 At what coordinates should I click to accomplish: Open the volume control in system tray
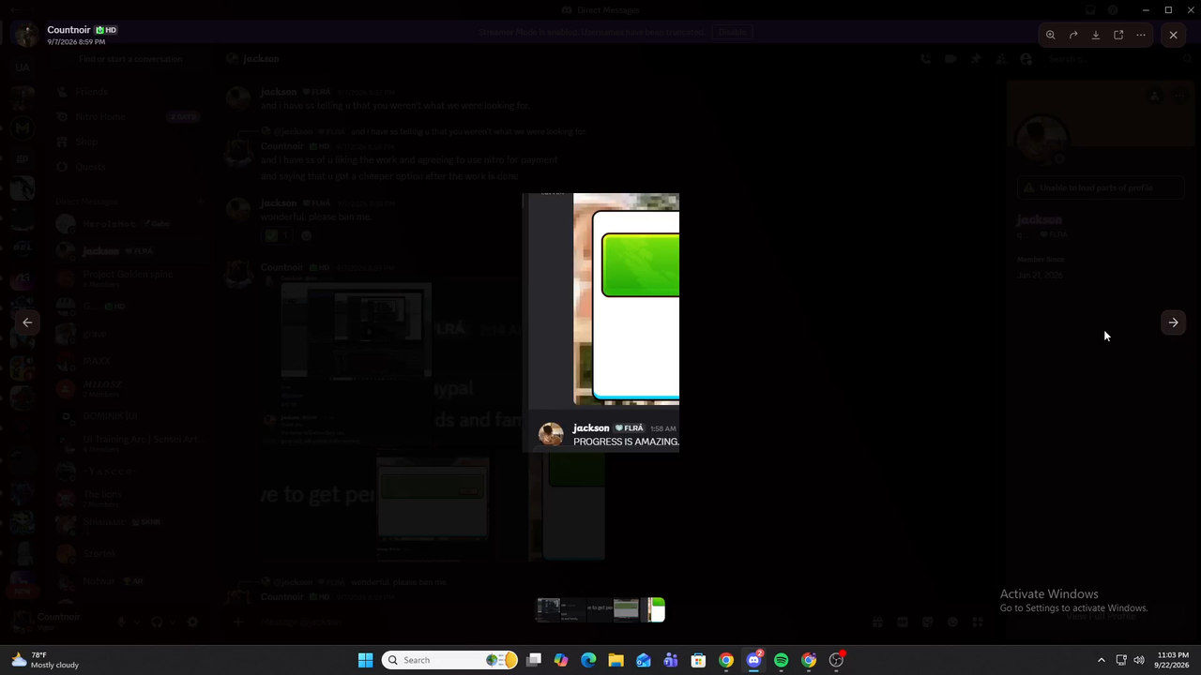pyautogui.click(x=1139, y=660)
